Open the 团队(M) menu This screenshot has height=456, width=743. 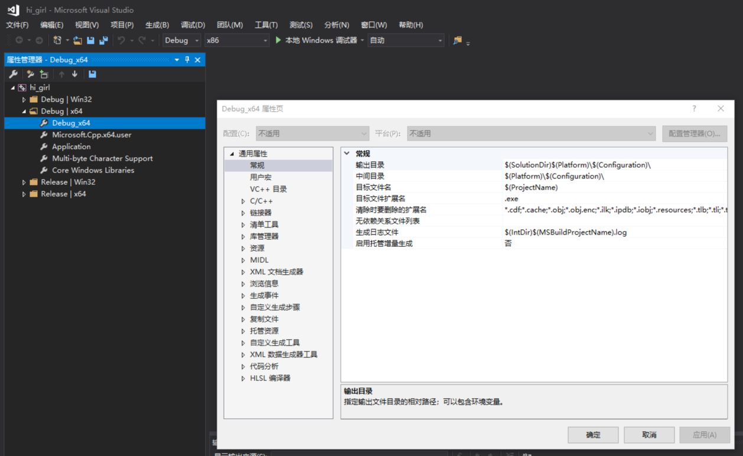230,25
